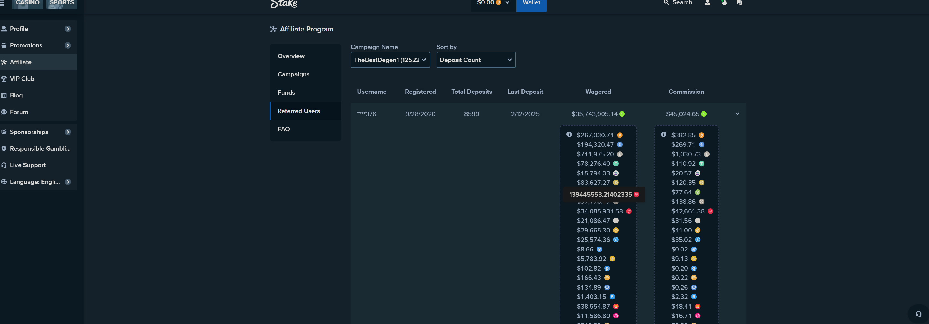Click the Stake logo
929x324 pixels.
click(x=284, y=4)
